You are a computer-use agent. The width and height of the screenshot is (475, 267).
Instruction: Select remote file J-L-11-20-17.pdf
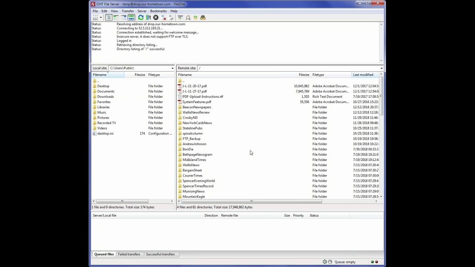click(x=194, y=86)
